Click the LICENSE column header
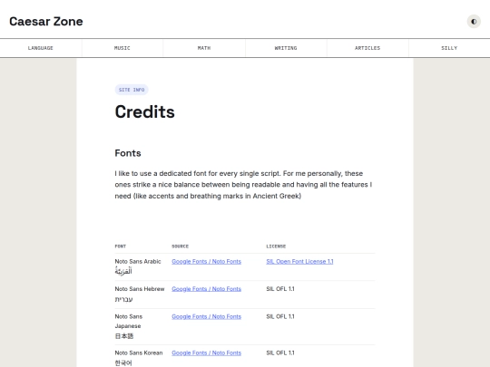Screen dimensions: 490x367 click(x=276, y=246)
